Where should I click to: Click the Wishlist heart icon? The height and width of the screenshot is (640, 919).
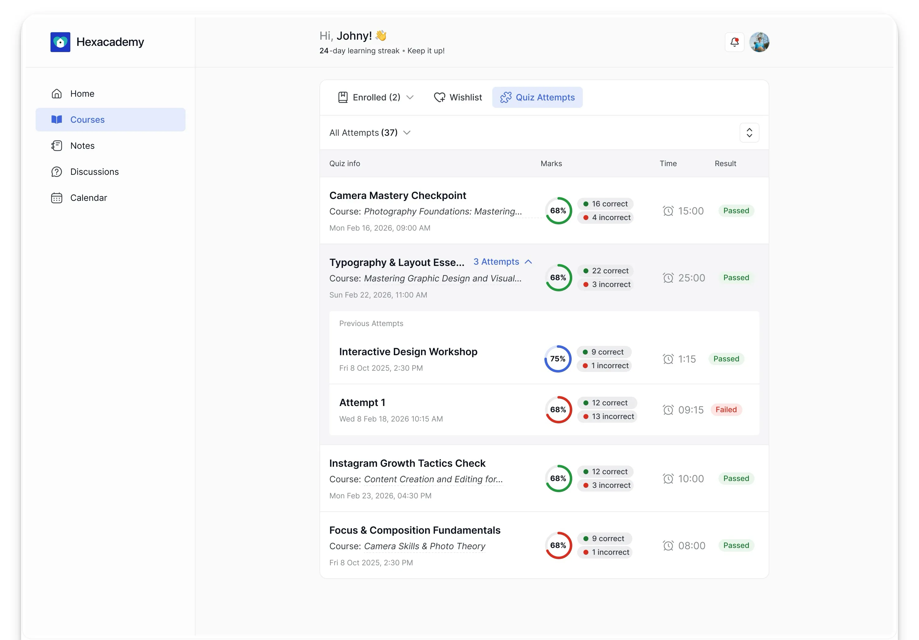tap(439, 97)
